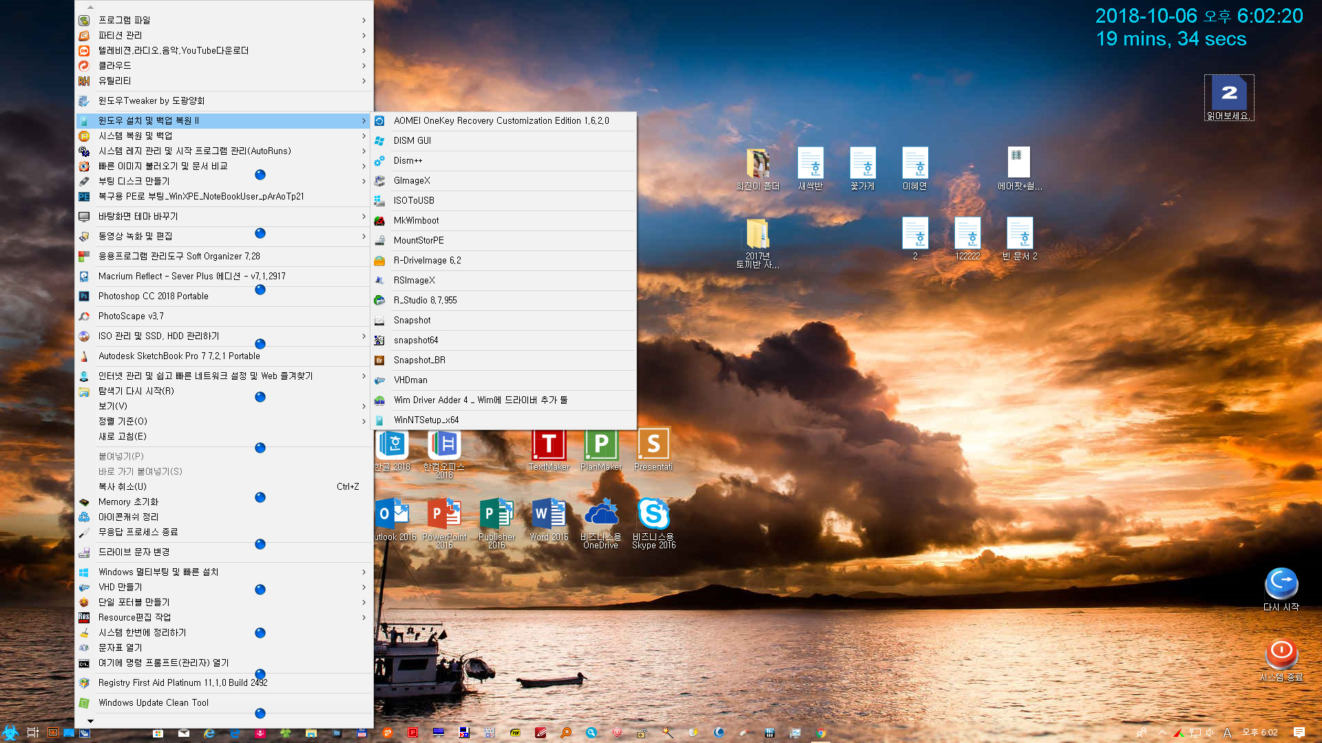Open the Windows Start button
The image size is (1322, 743).
[x=10, y=733]
